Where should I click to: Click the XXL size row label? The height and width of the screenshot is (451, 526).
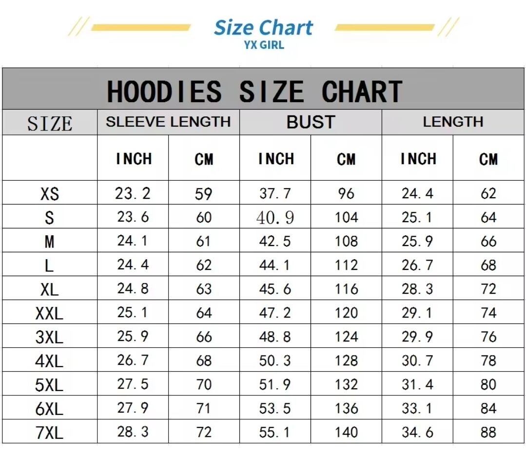(50, 313)
